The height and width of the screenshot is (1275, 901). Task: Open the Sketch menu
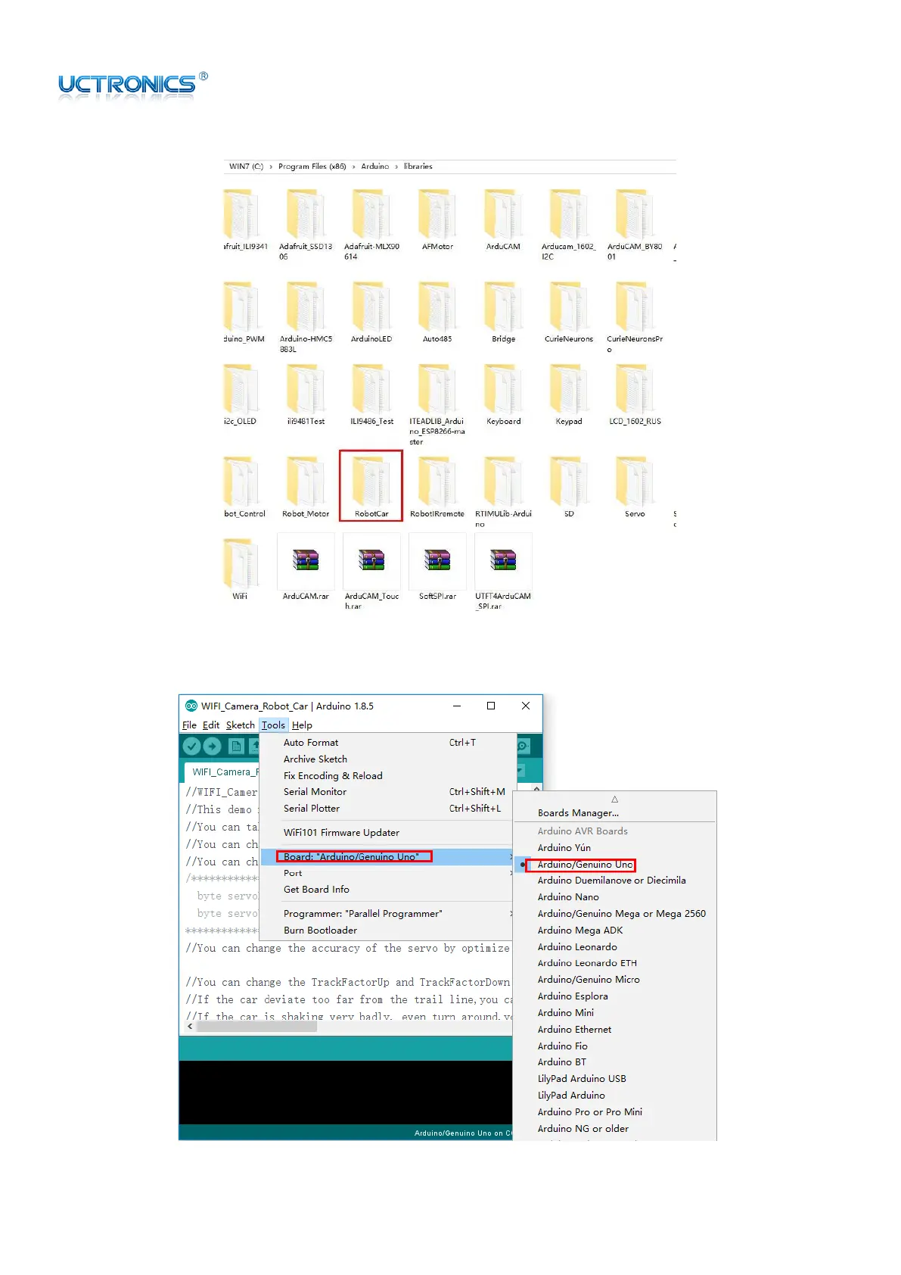coord(241,725)
